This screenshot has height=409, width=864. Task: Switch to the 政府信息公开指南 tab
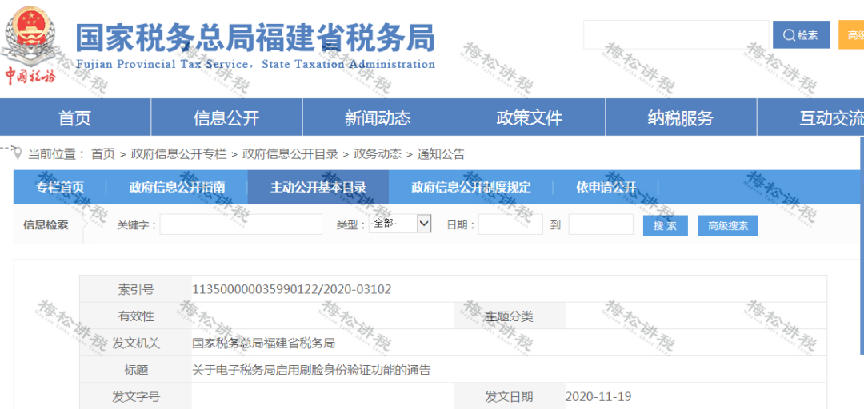point(177,187)
